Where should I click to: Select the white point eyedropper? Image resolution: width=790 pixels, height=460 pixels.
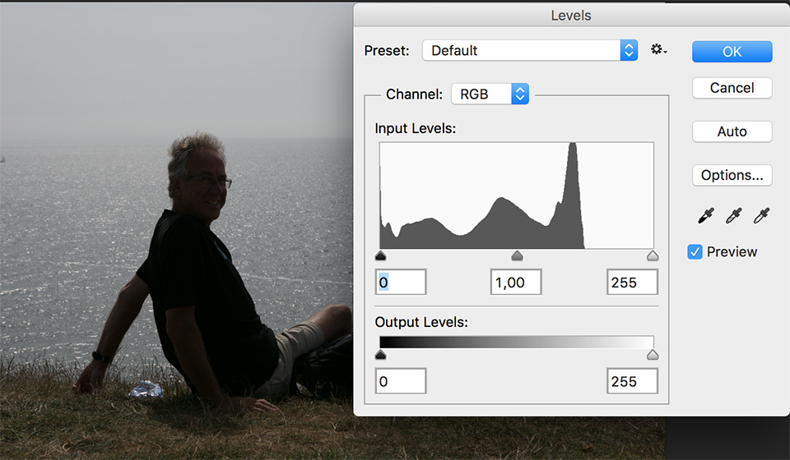(761, 216)
